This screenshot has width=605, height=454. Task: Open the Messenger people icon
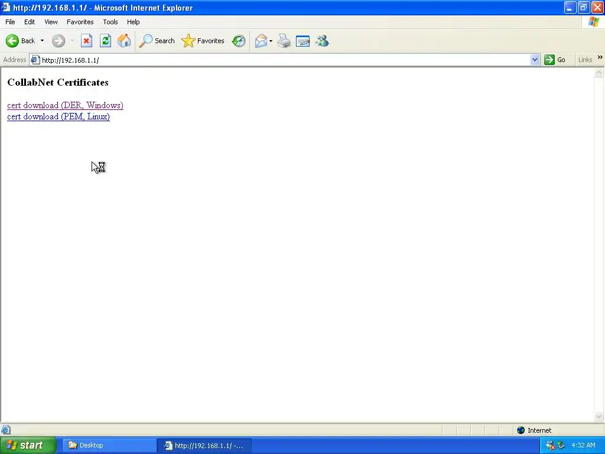click(322, 41)
